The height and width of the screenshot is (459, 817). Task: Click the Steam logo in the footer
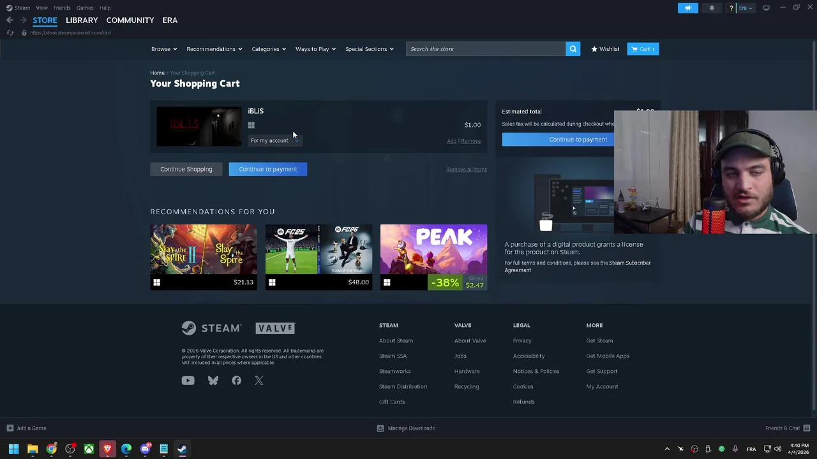tap(211, 328)
